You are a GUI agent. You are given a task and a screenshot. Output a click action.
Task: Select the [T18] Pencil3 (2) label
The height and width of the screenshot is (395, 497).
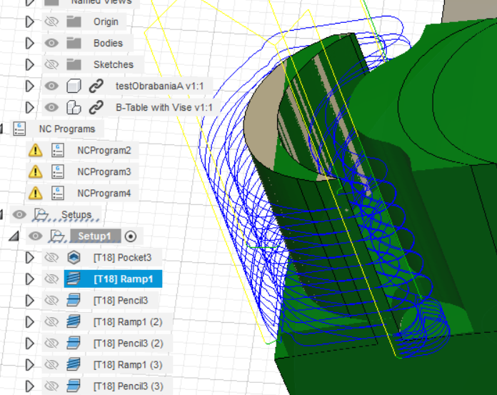(x=128, y=344)
